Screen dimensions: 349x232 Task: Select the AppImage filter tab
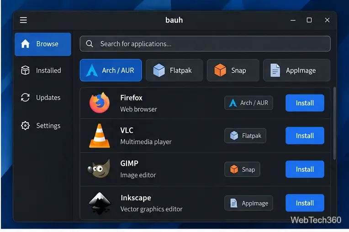pos(296,70)
